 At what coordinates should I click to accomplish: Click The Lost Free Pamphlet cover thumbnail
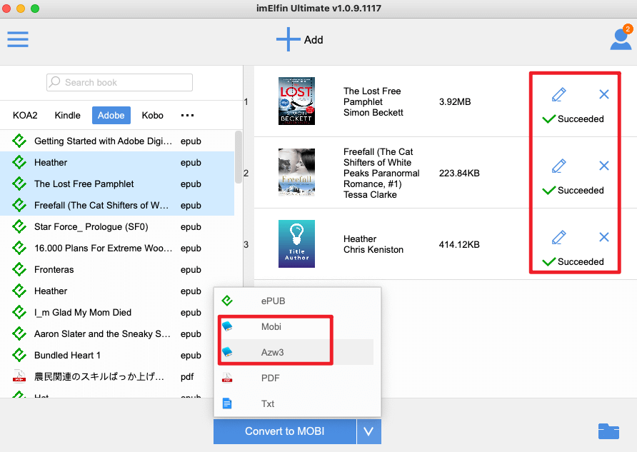pyautogui.click(x=296, y=101)
